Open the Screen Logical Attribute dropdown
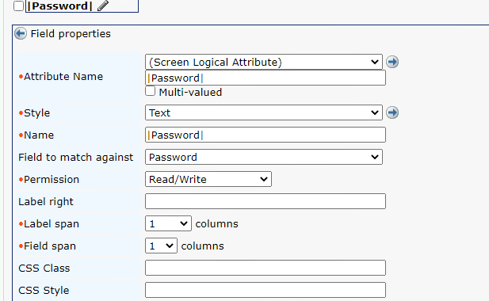This screenshot has height=301, width=489. pyautogui.click(x=264, y=62)
